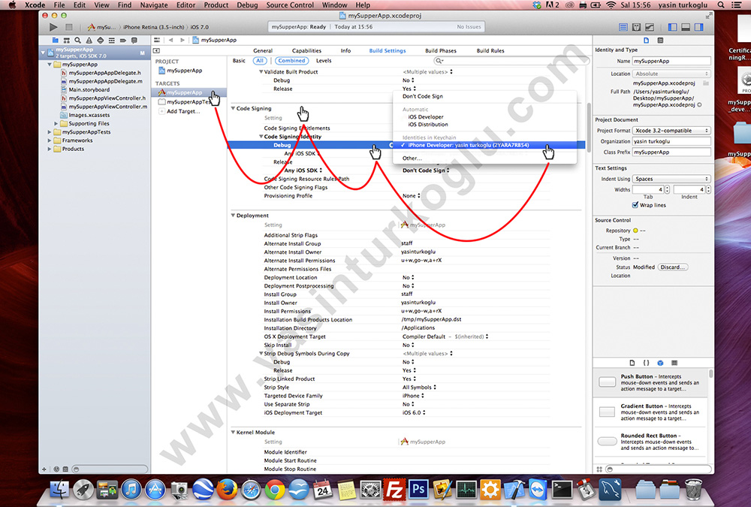Open the Find navigator magnifier icon
Screen dimensions: 751x507
pyautogui.click(x=77, y=41)
